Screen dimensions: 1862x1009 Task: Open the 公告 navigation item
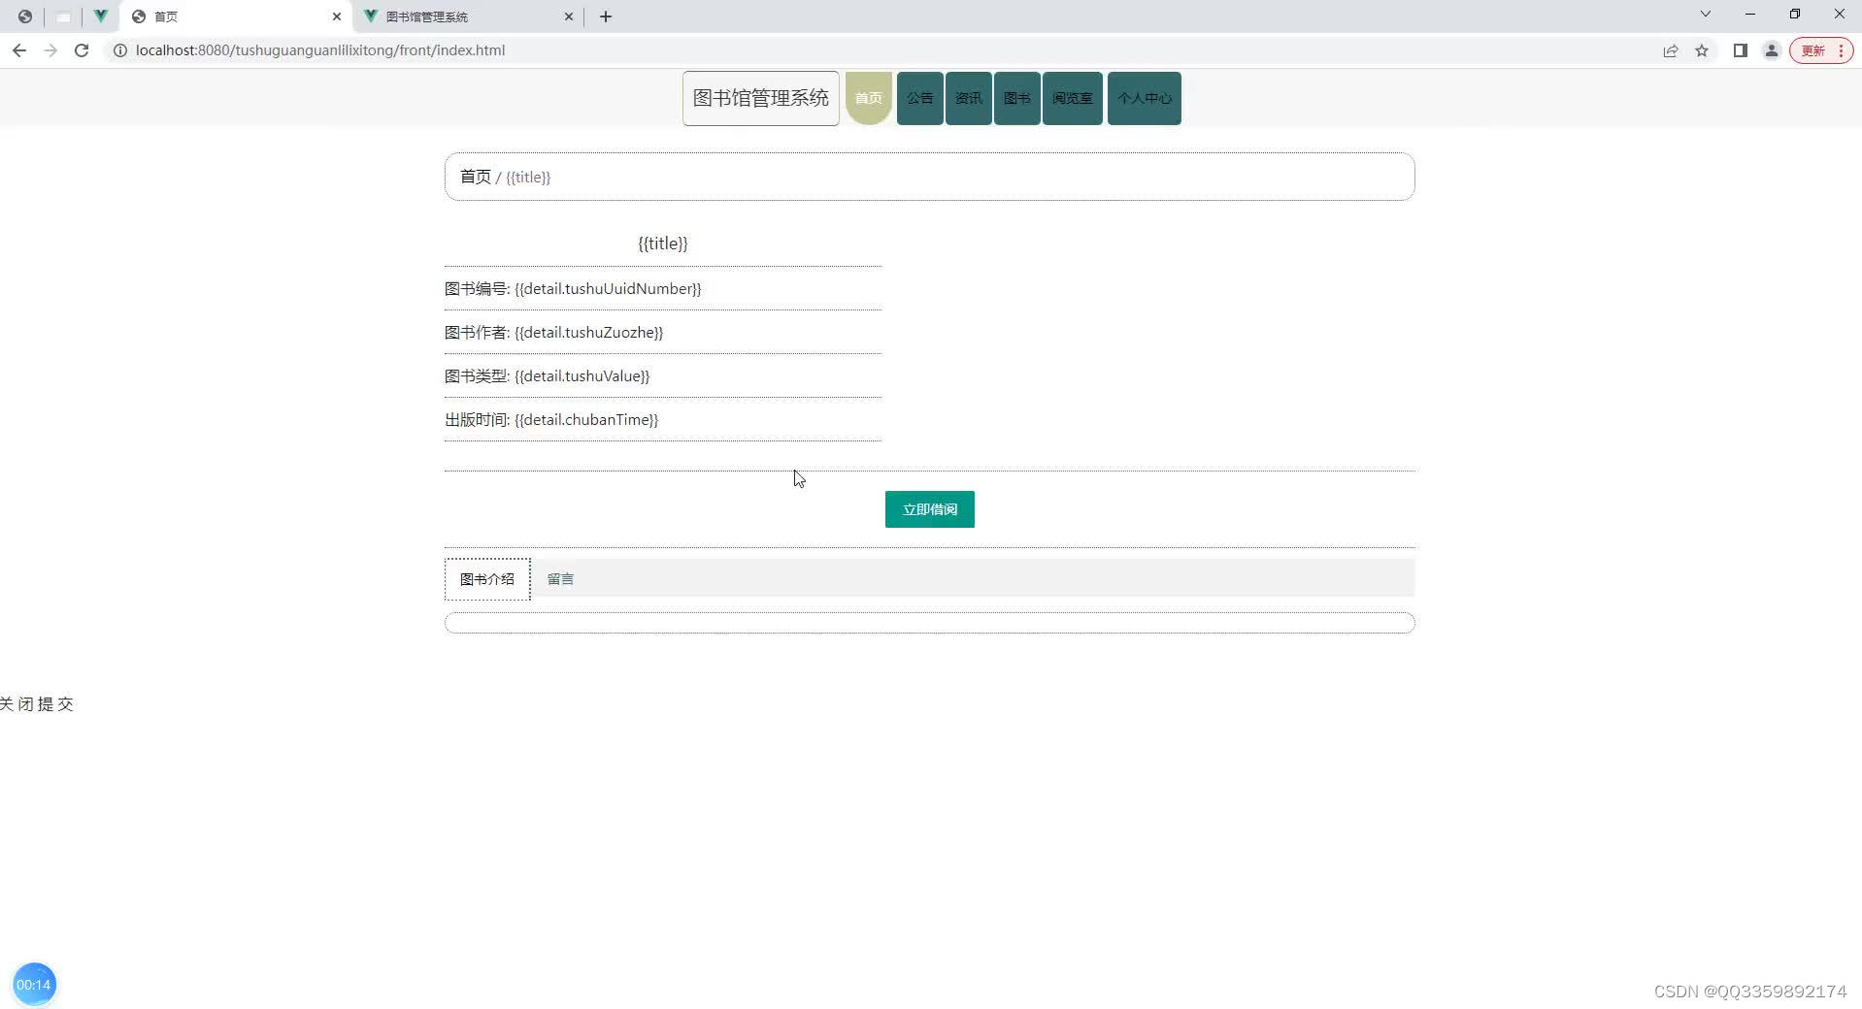920,98
